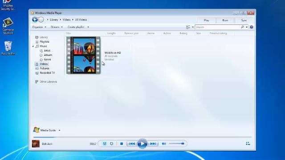This screenshot has height=160, width=285.
Task: Expand the Media Guide dropdown arrow
Action: [59, 130]
